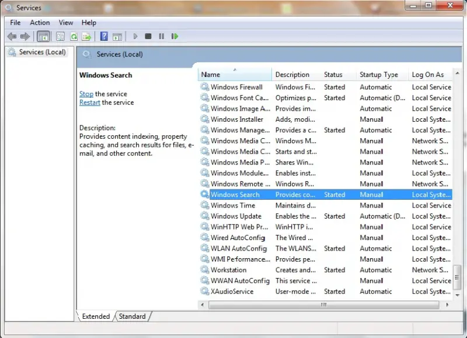The height and width of the screenshot is (338, 467).
Task: Click the gear icon beside Windows Image A...
Action: 205,108
